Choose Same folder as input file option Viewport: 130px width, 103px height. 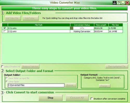tap(7, 78)
